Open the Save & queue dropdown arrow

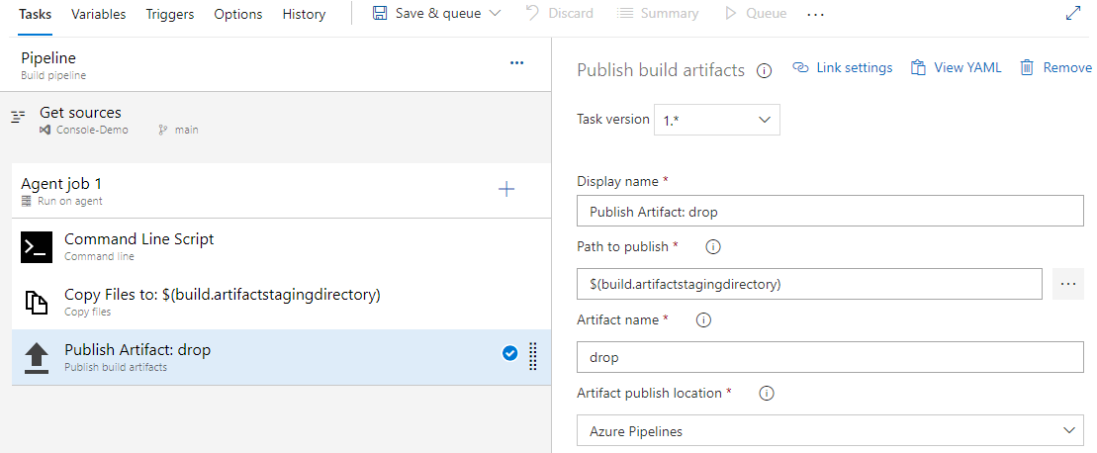[495, 13]
